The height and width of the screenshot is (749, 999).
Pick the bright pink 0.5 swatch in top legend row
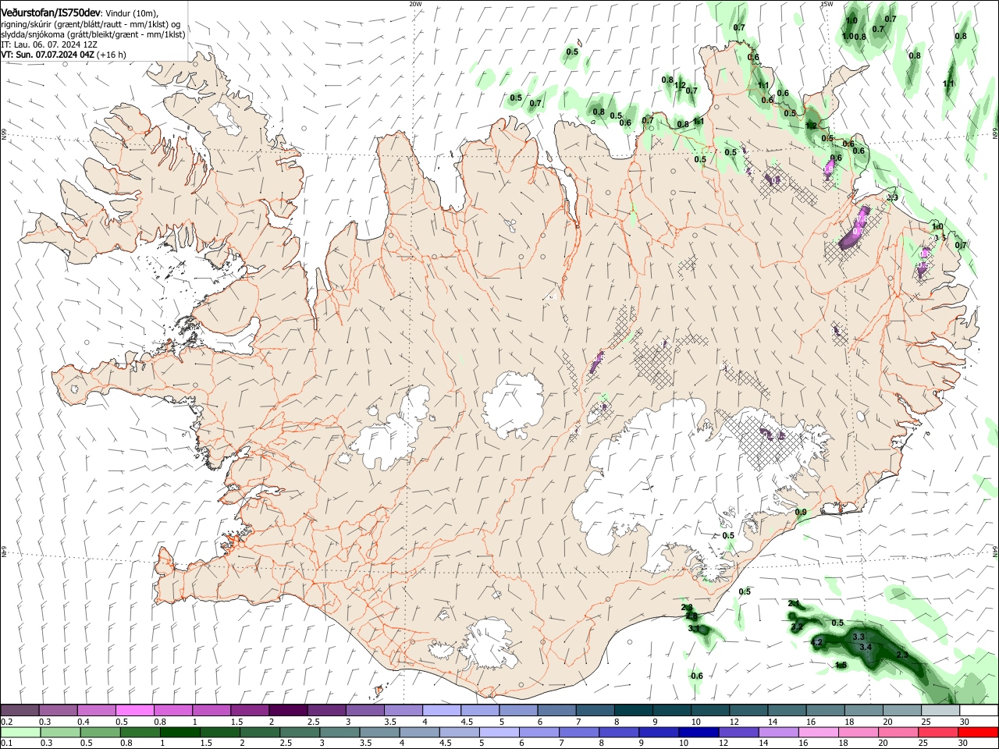134,711
